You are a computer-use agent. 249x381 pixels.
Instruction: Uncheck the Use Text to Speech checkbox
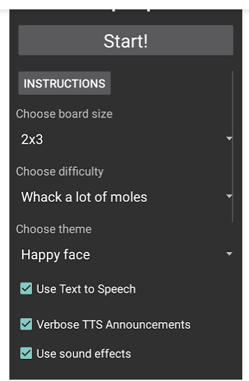click(x=26, y=288)
